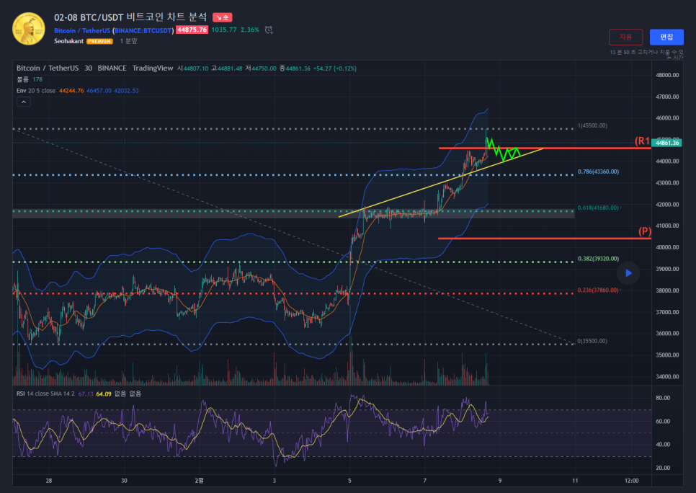
Task: Click the 12:00 mark on time axis
Action: [631, 480]
